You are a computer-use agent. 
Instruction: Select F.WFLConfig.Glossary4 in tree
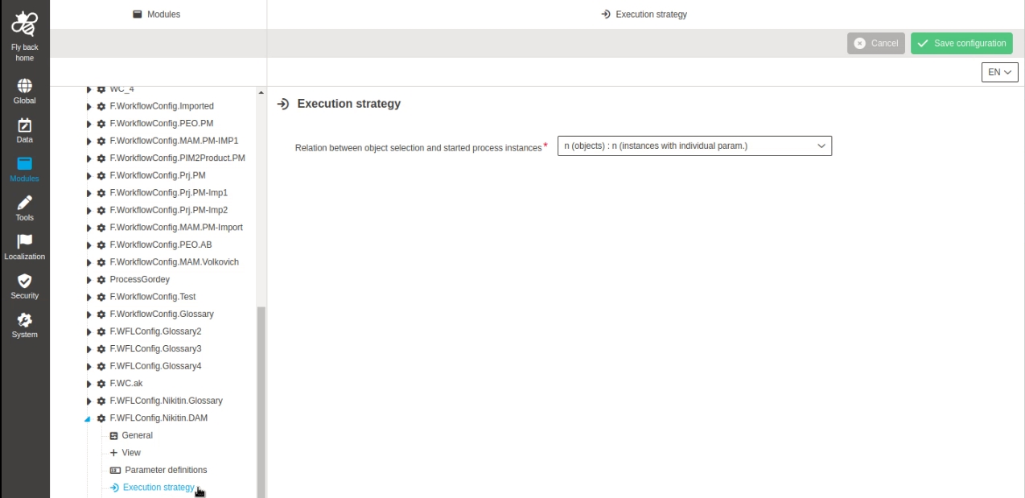[x=156, y=366]
